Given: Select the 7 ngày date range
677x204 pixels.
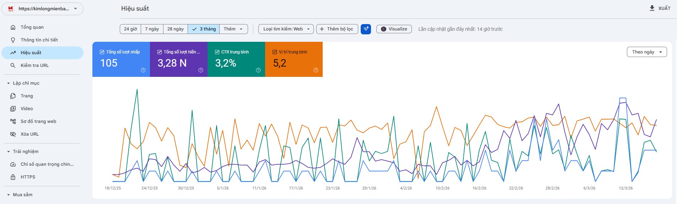Looking at the screenshot, I should coord(152,29).
